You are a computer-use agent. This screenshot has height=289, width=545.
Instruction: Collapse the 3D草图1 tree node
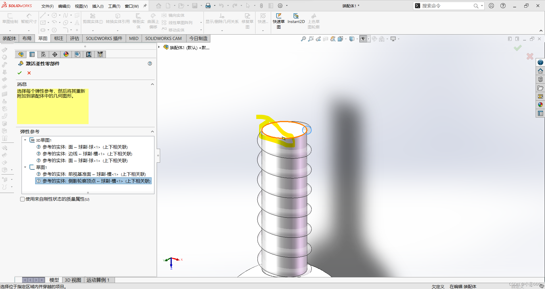(25, 140)
